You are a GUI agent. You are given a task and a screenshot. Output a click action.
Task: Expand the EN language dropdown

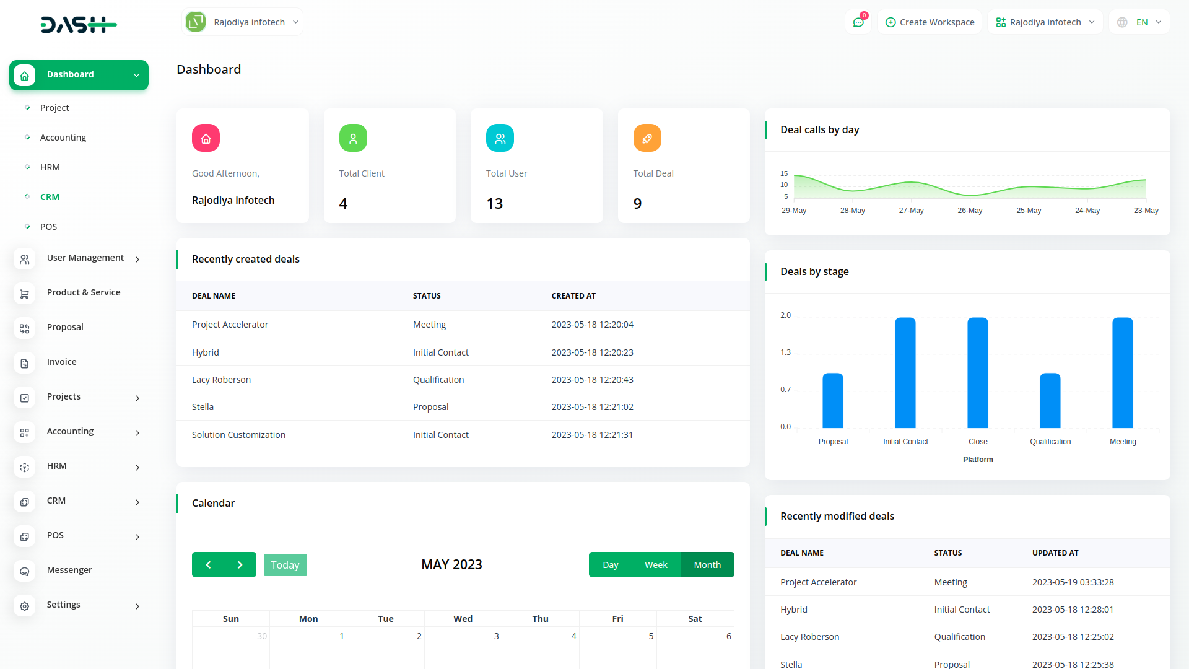click(1143, 22)
